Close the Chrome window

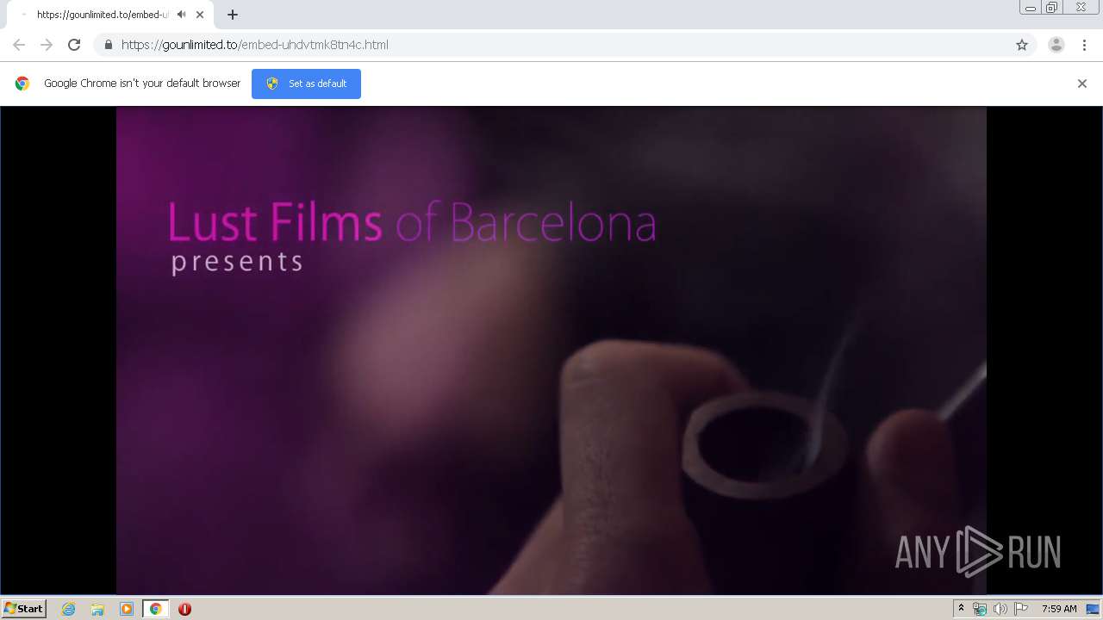[1081, 8]
